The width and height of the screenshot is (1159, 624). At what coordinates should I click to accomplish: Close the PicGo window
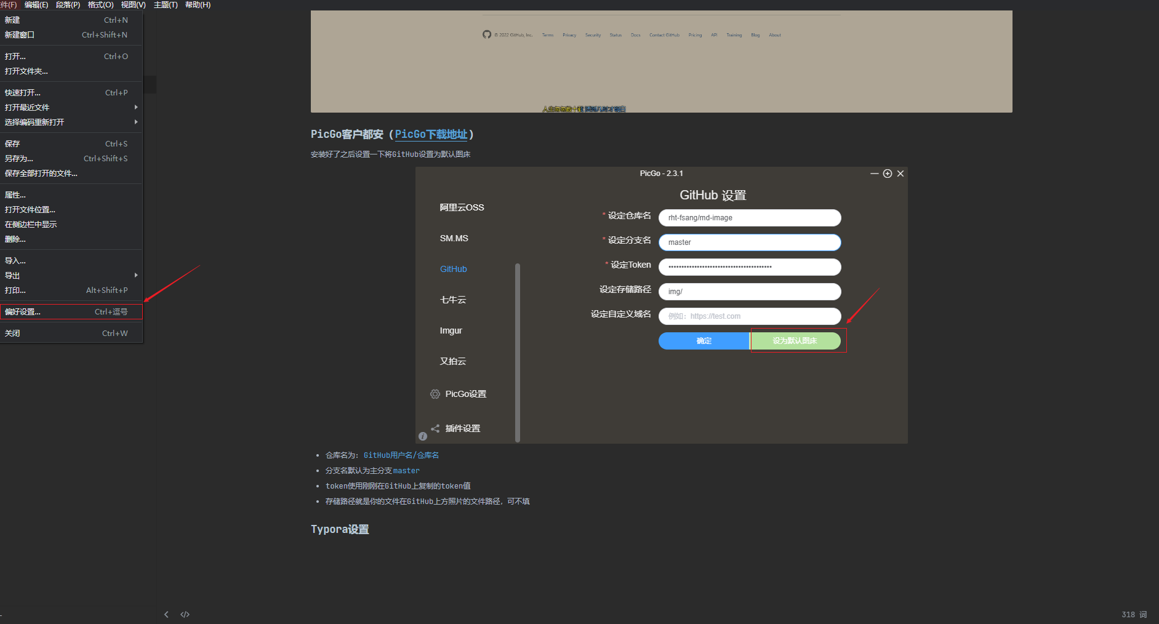click(x=900, y=174)
